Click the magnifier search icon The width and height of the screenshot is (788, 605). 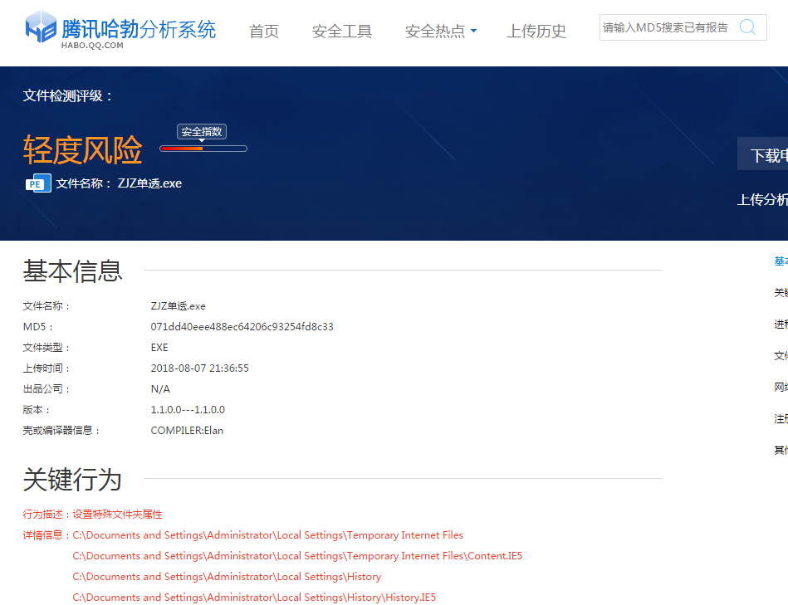(747, 27)
